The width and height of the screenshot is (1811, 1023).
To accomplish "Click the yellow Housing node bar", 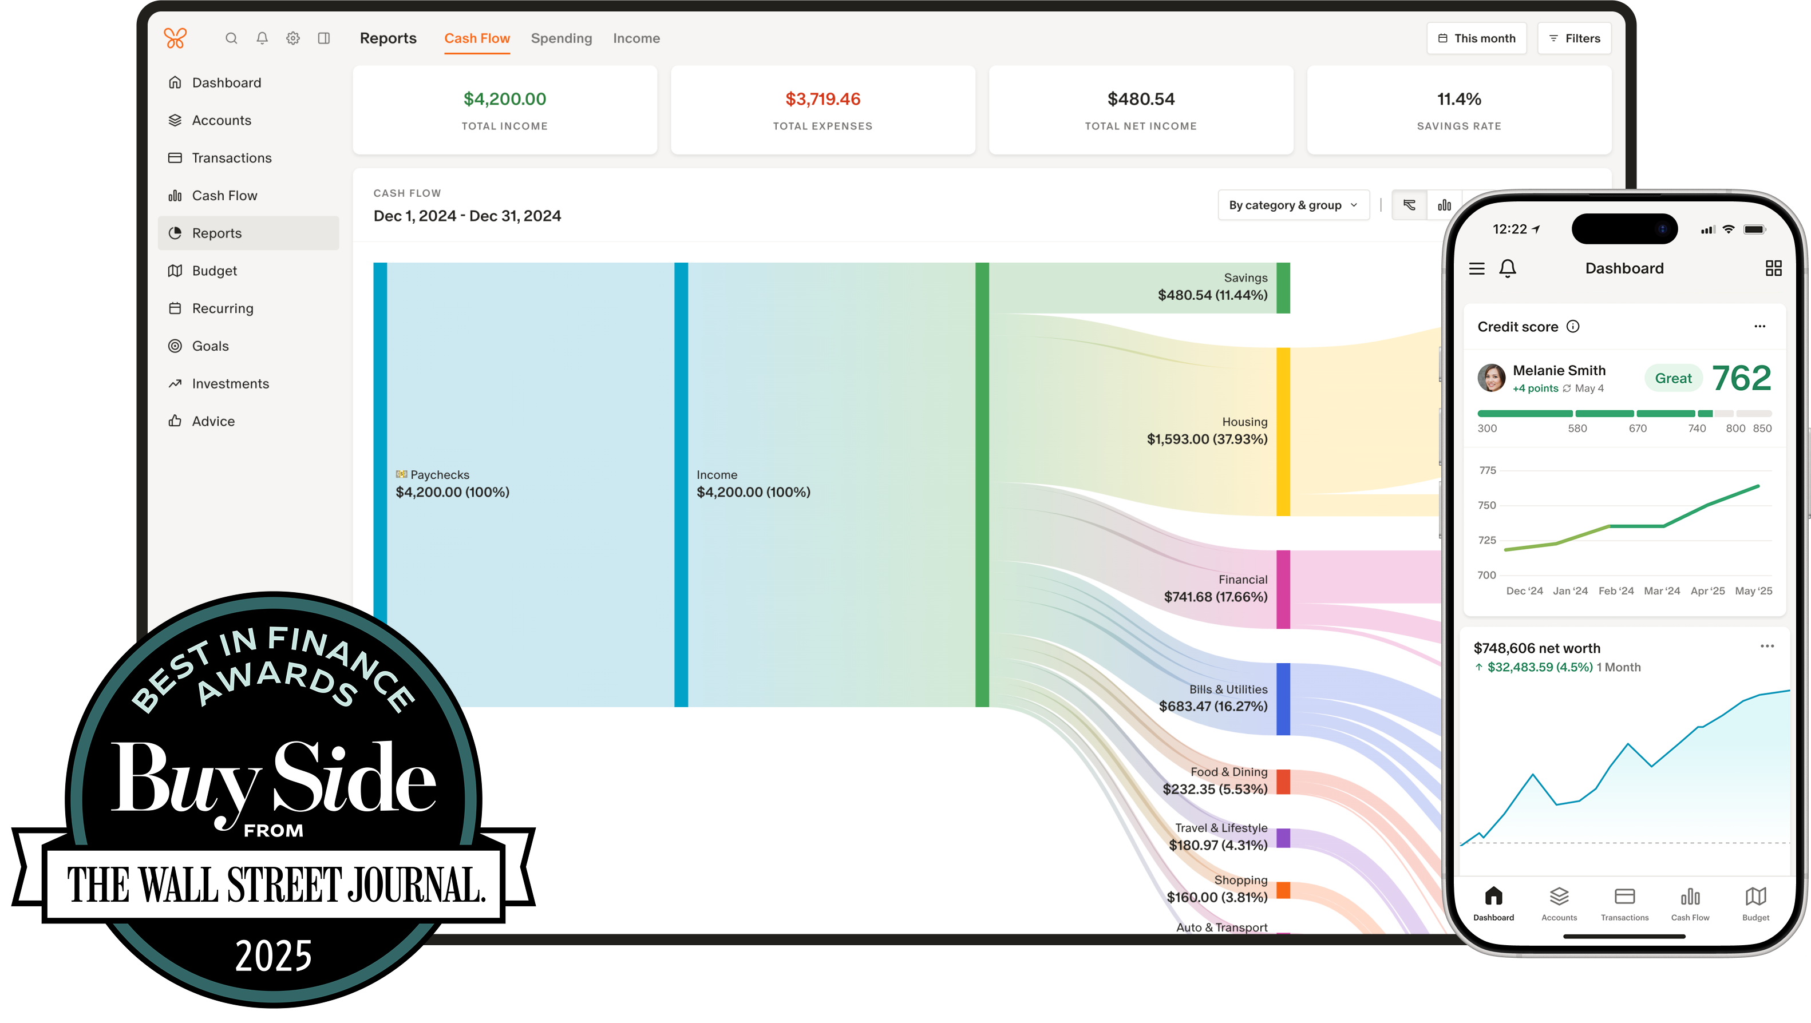I will click(x=1283, y=431).
